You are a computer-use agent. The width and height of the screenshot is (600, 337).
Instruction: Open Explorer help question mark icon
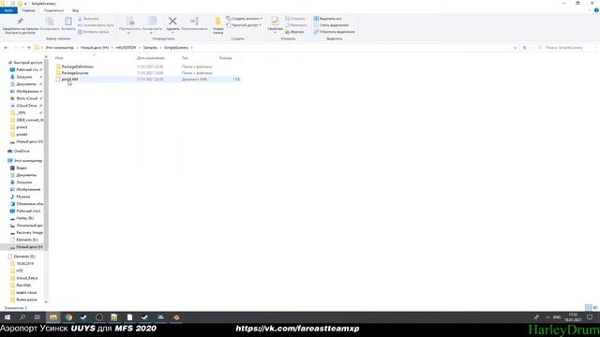[596, 10]
